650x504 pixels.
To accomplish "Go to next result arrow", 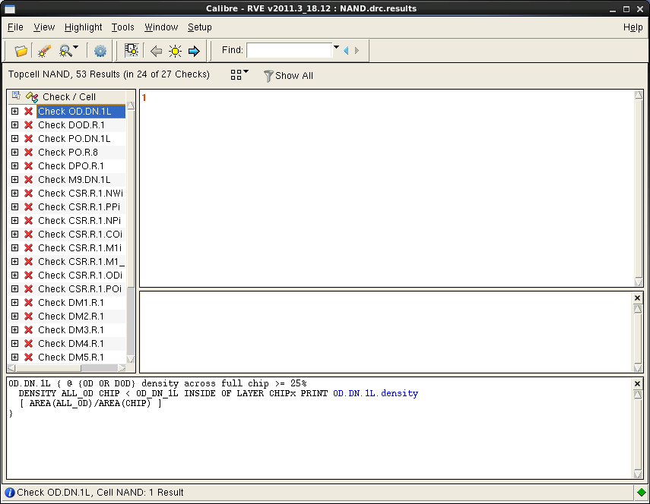I will [x=194, y=51].
